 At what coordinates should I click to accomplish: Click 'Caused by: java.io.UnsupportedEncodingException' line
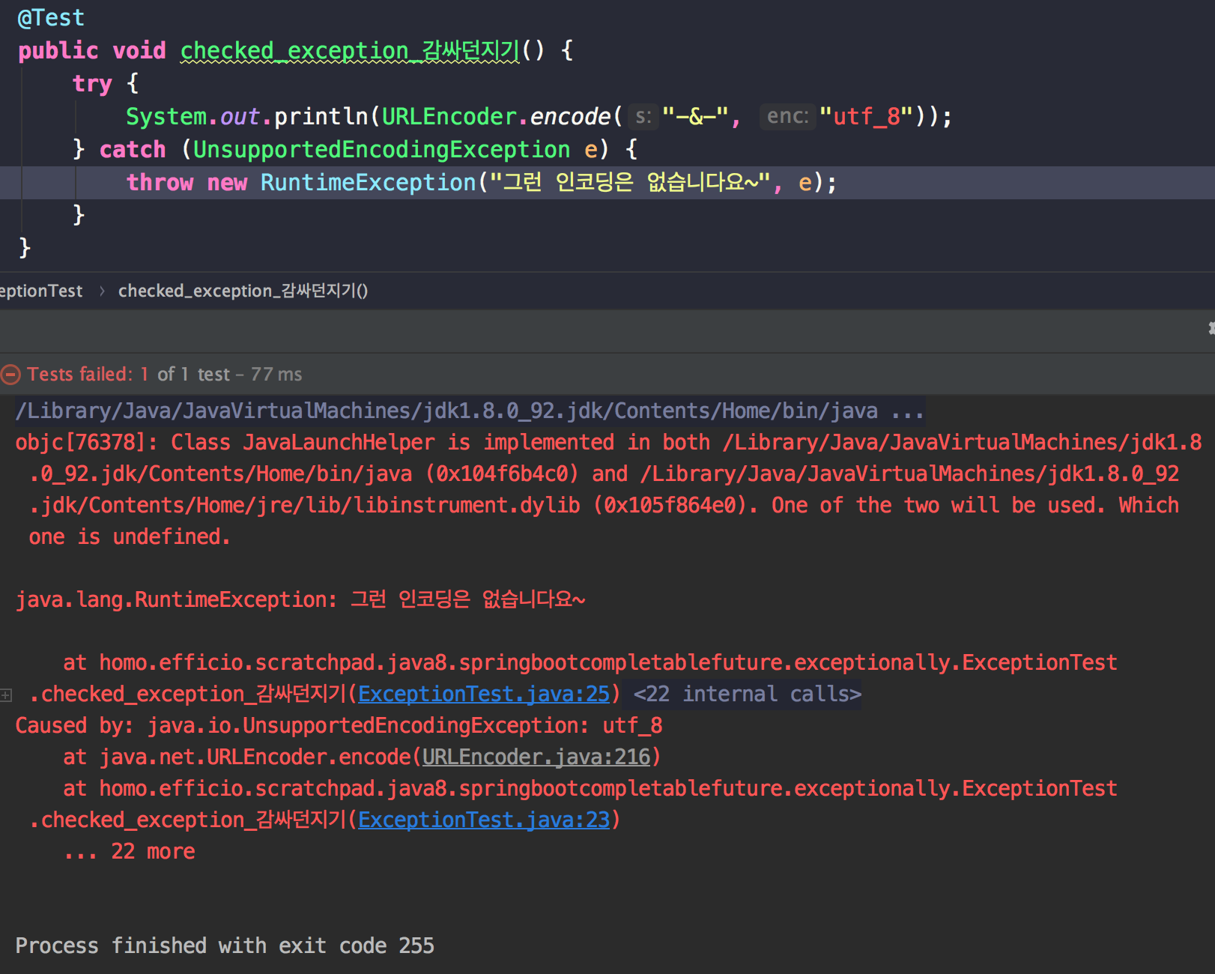[339, 725]
